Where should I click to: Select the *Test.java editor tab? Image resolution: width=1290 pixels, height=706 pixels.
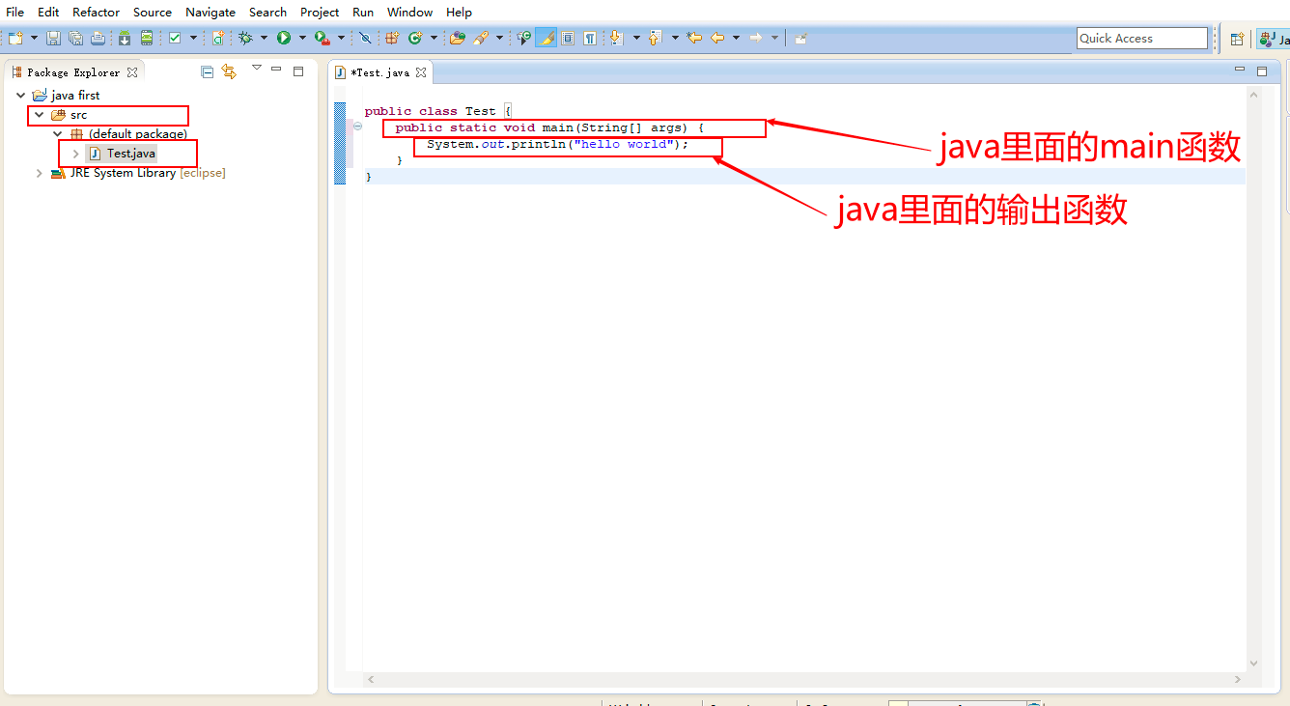[x=380, y=72]
